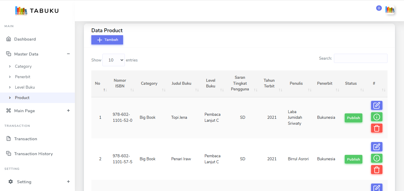Click the Search input field
This screenshot has width=404, height=191.
pyautogui.click(x=360, y=58)
